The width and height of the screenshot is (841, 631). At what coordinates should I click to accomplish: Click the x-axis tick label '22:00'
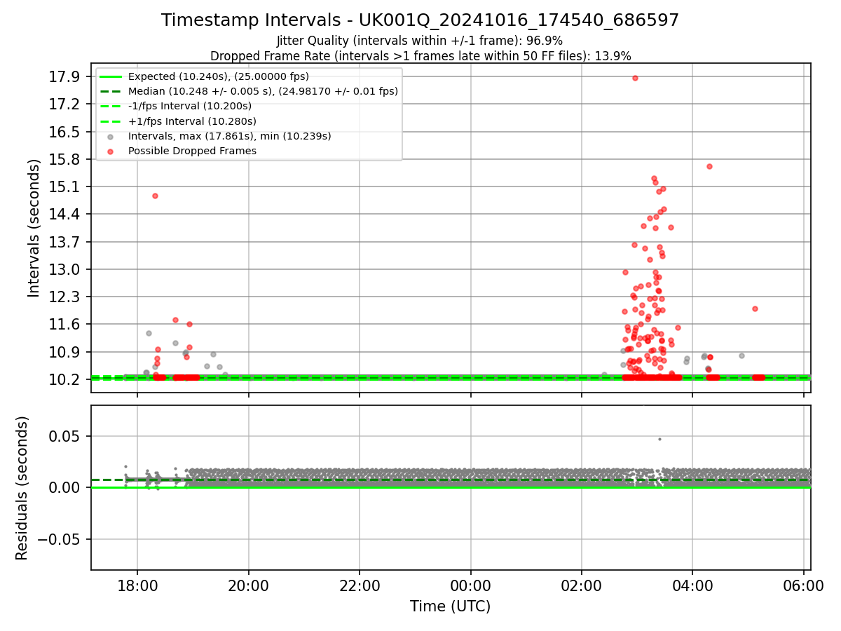(x=360, y=585)
